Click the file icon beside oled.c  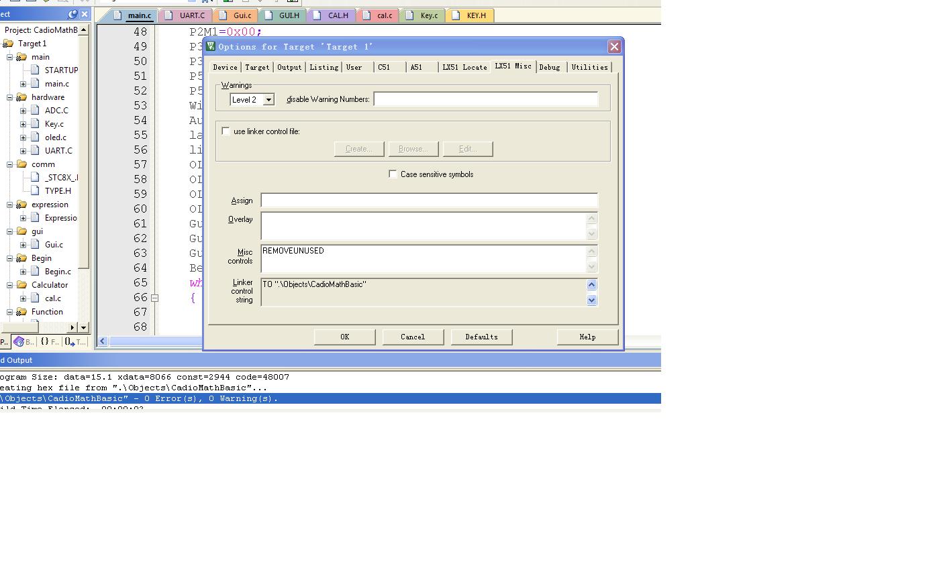[35, 137]
